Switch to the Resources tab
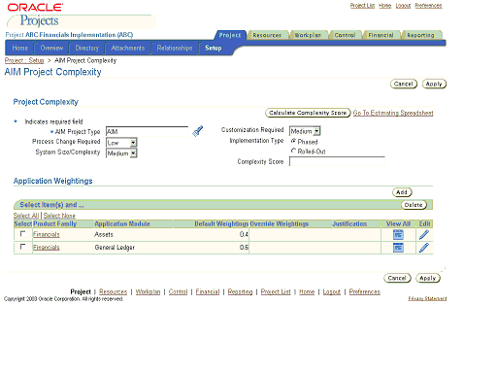 pos(267,35)
